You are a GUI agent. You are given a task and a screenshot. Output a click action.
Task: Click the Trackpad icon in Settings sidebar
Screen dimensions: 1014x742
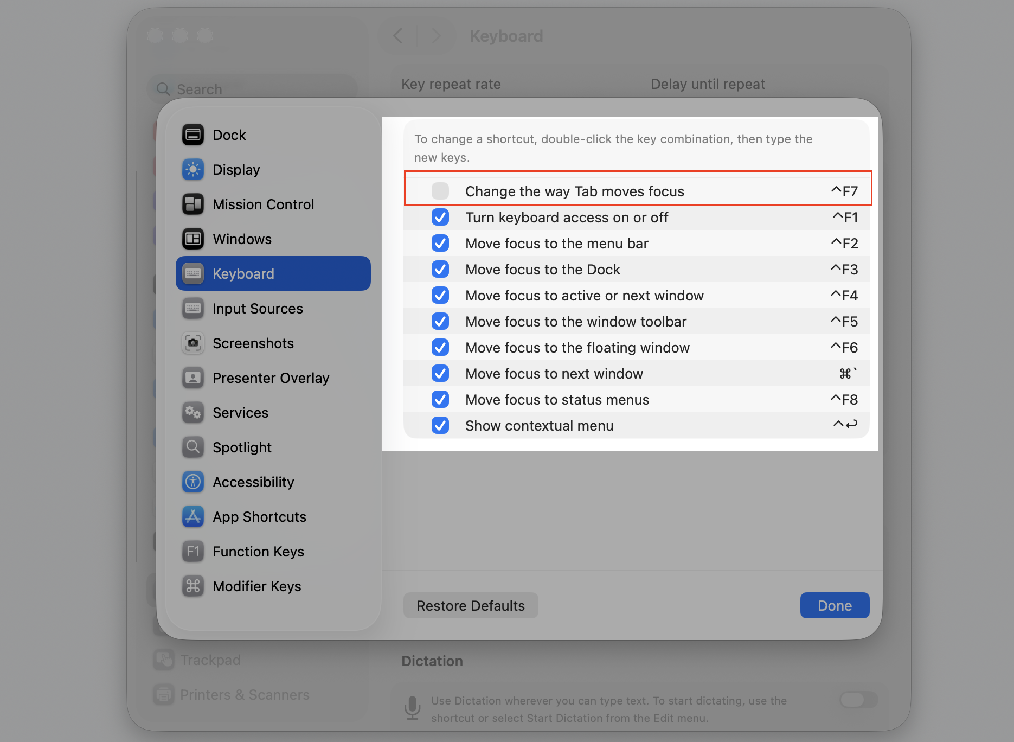[164, 660]
